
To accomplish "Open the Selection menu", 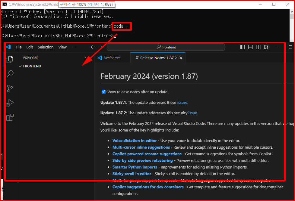I will point(46,47).
